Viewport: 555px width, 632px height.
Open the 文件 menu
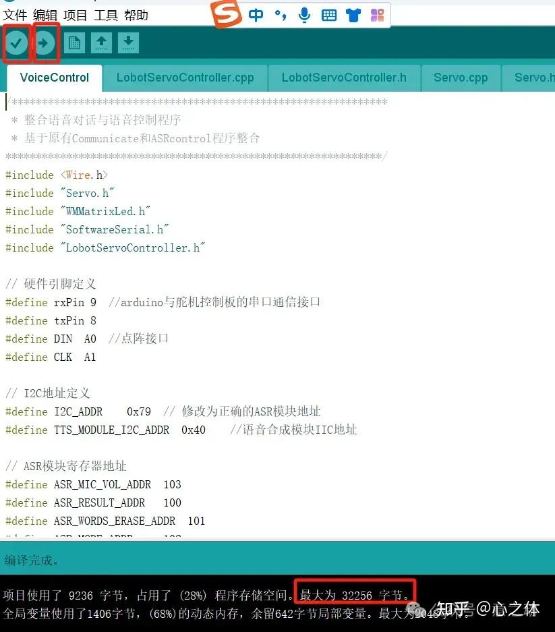pyautogui.click(x=15, y=15)
